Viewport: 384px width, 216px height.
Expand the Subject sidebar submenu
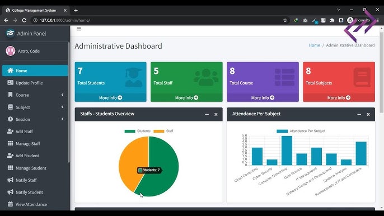coord(35,107)
